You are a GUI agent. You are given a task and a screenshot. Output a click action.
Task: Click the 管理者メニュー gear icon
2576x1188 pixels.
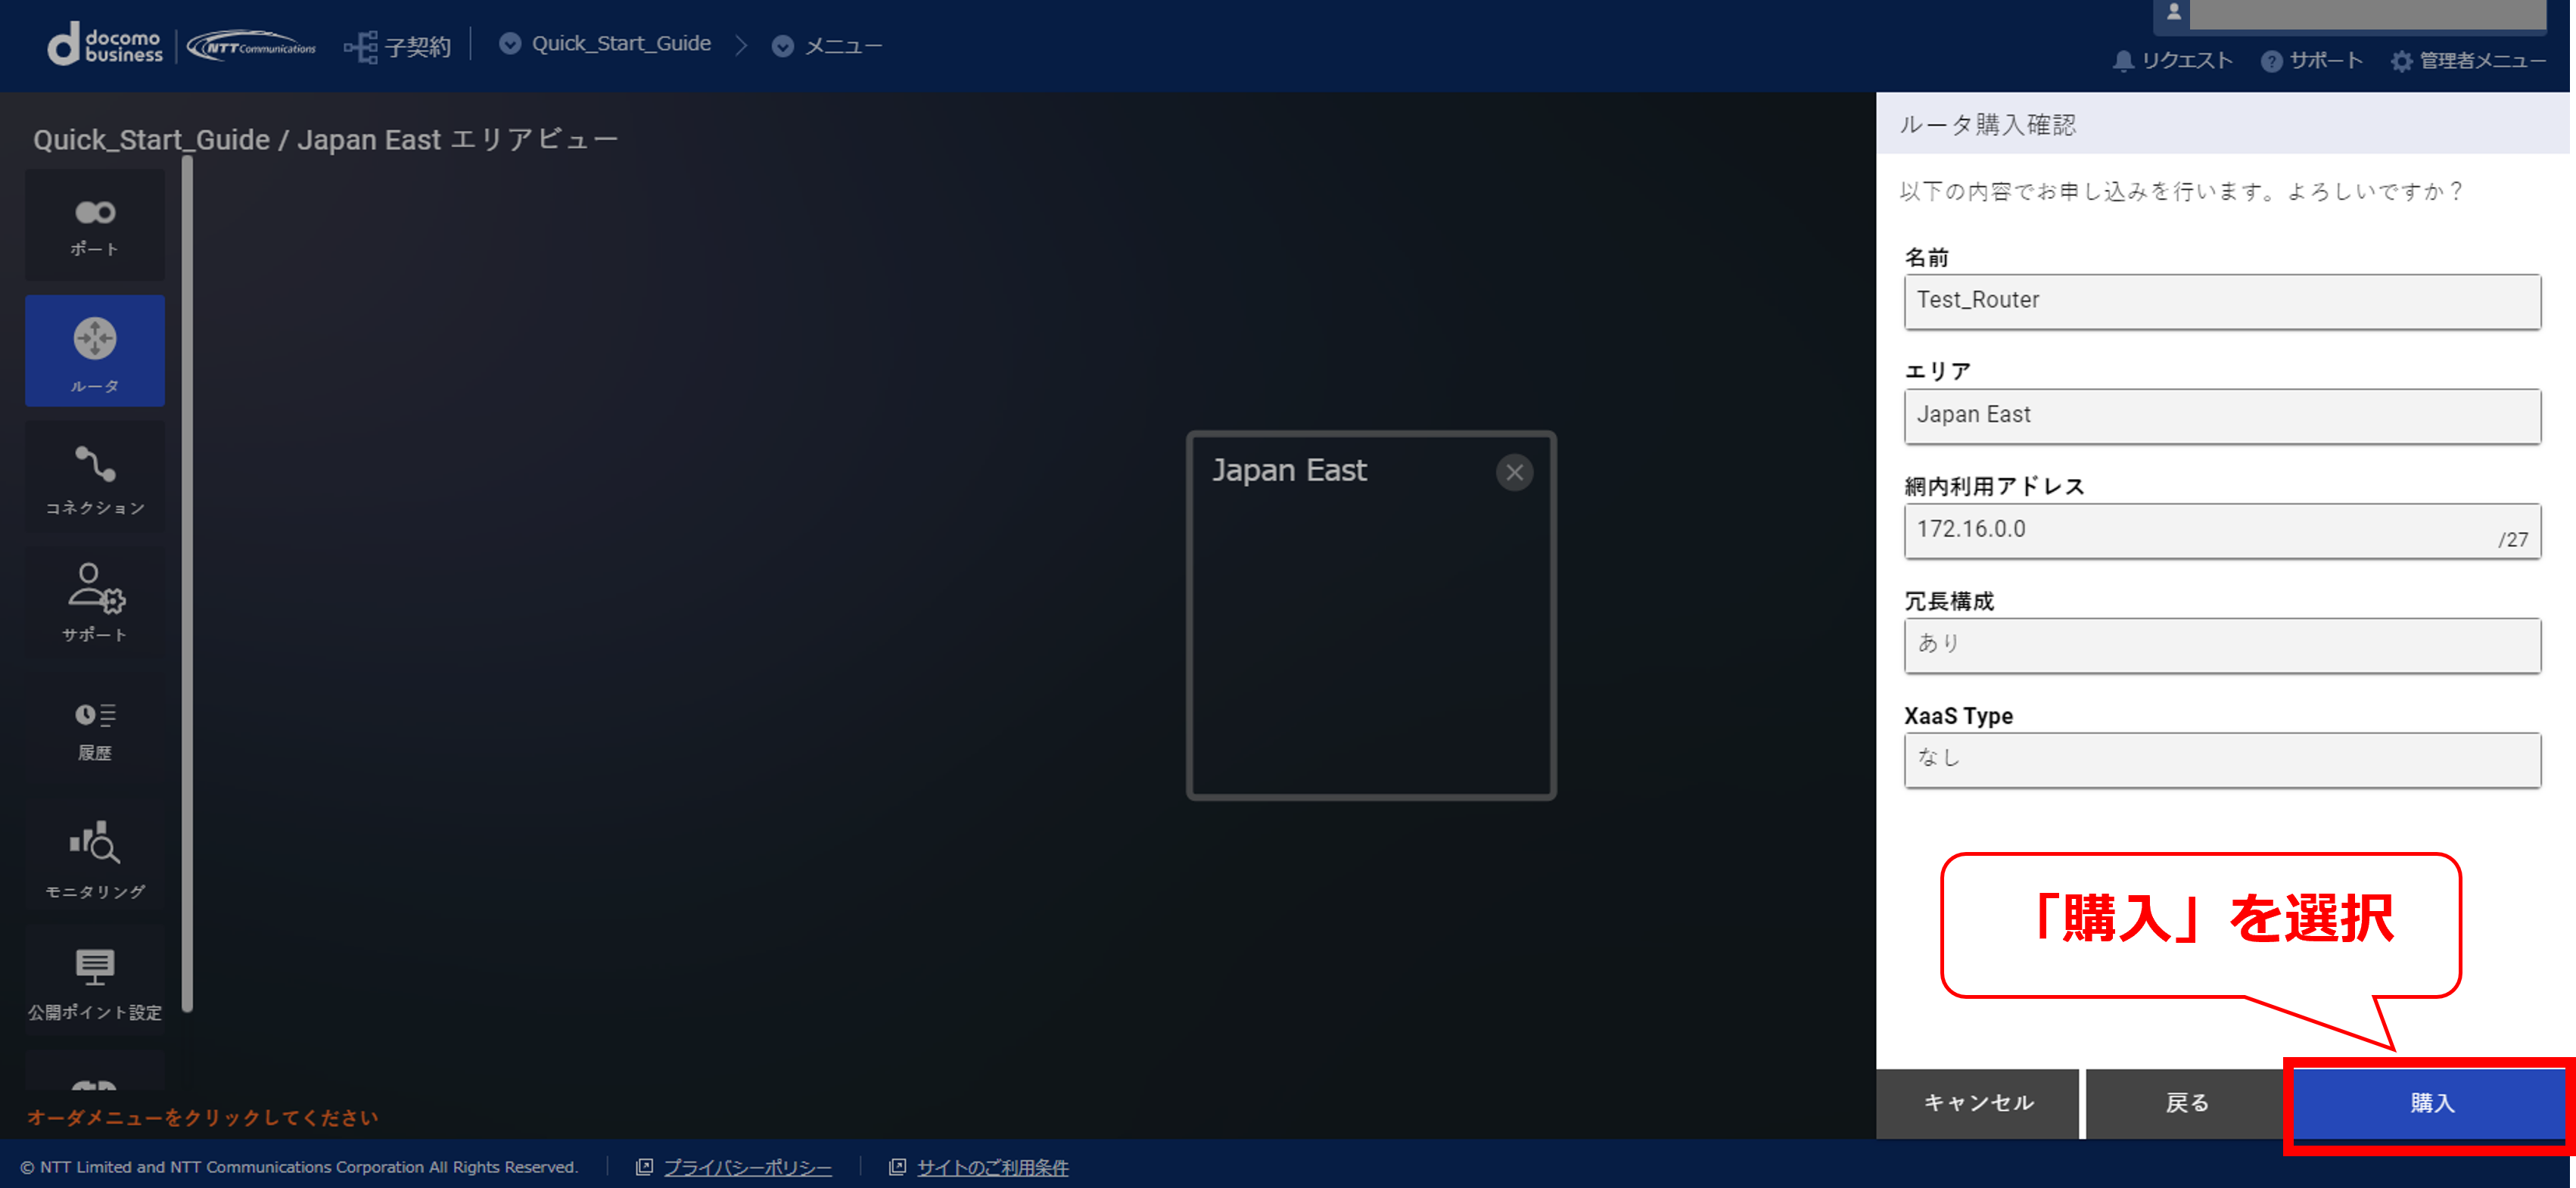2401,61
